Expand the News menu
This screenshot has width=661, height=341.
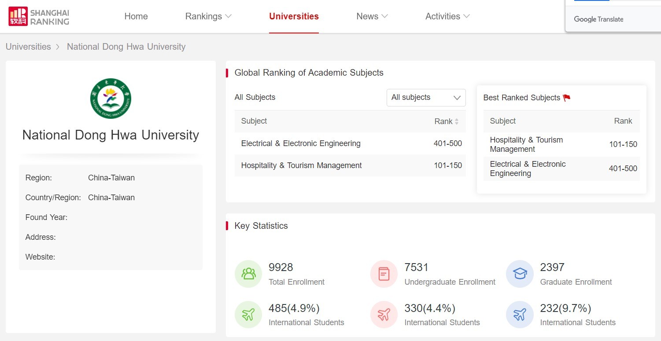point(372,16)
